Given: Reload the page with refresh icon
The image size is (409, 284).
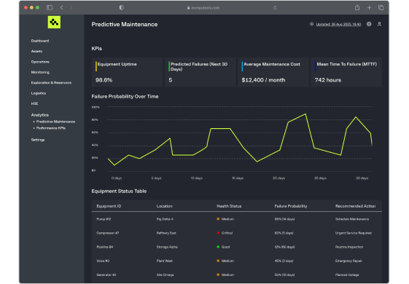Looking at the screenshot, I should coord(275,7).
